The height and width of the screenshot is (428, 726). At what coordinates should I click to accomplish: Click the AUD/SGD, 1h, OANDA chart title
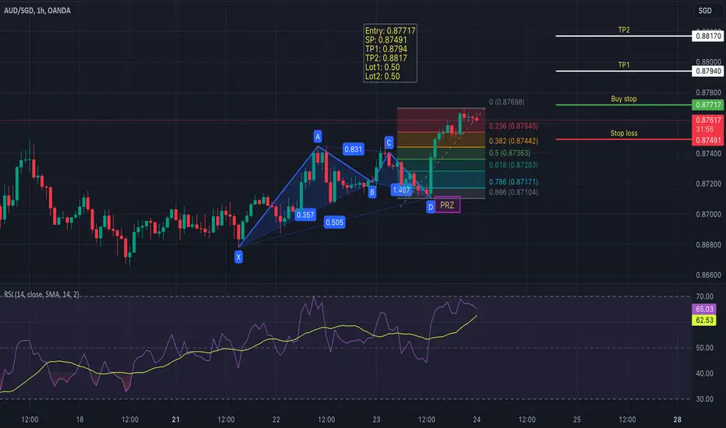coord(37,11)
